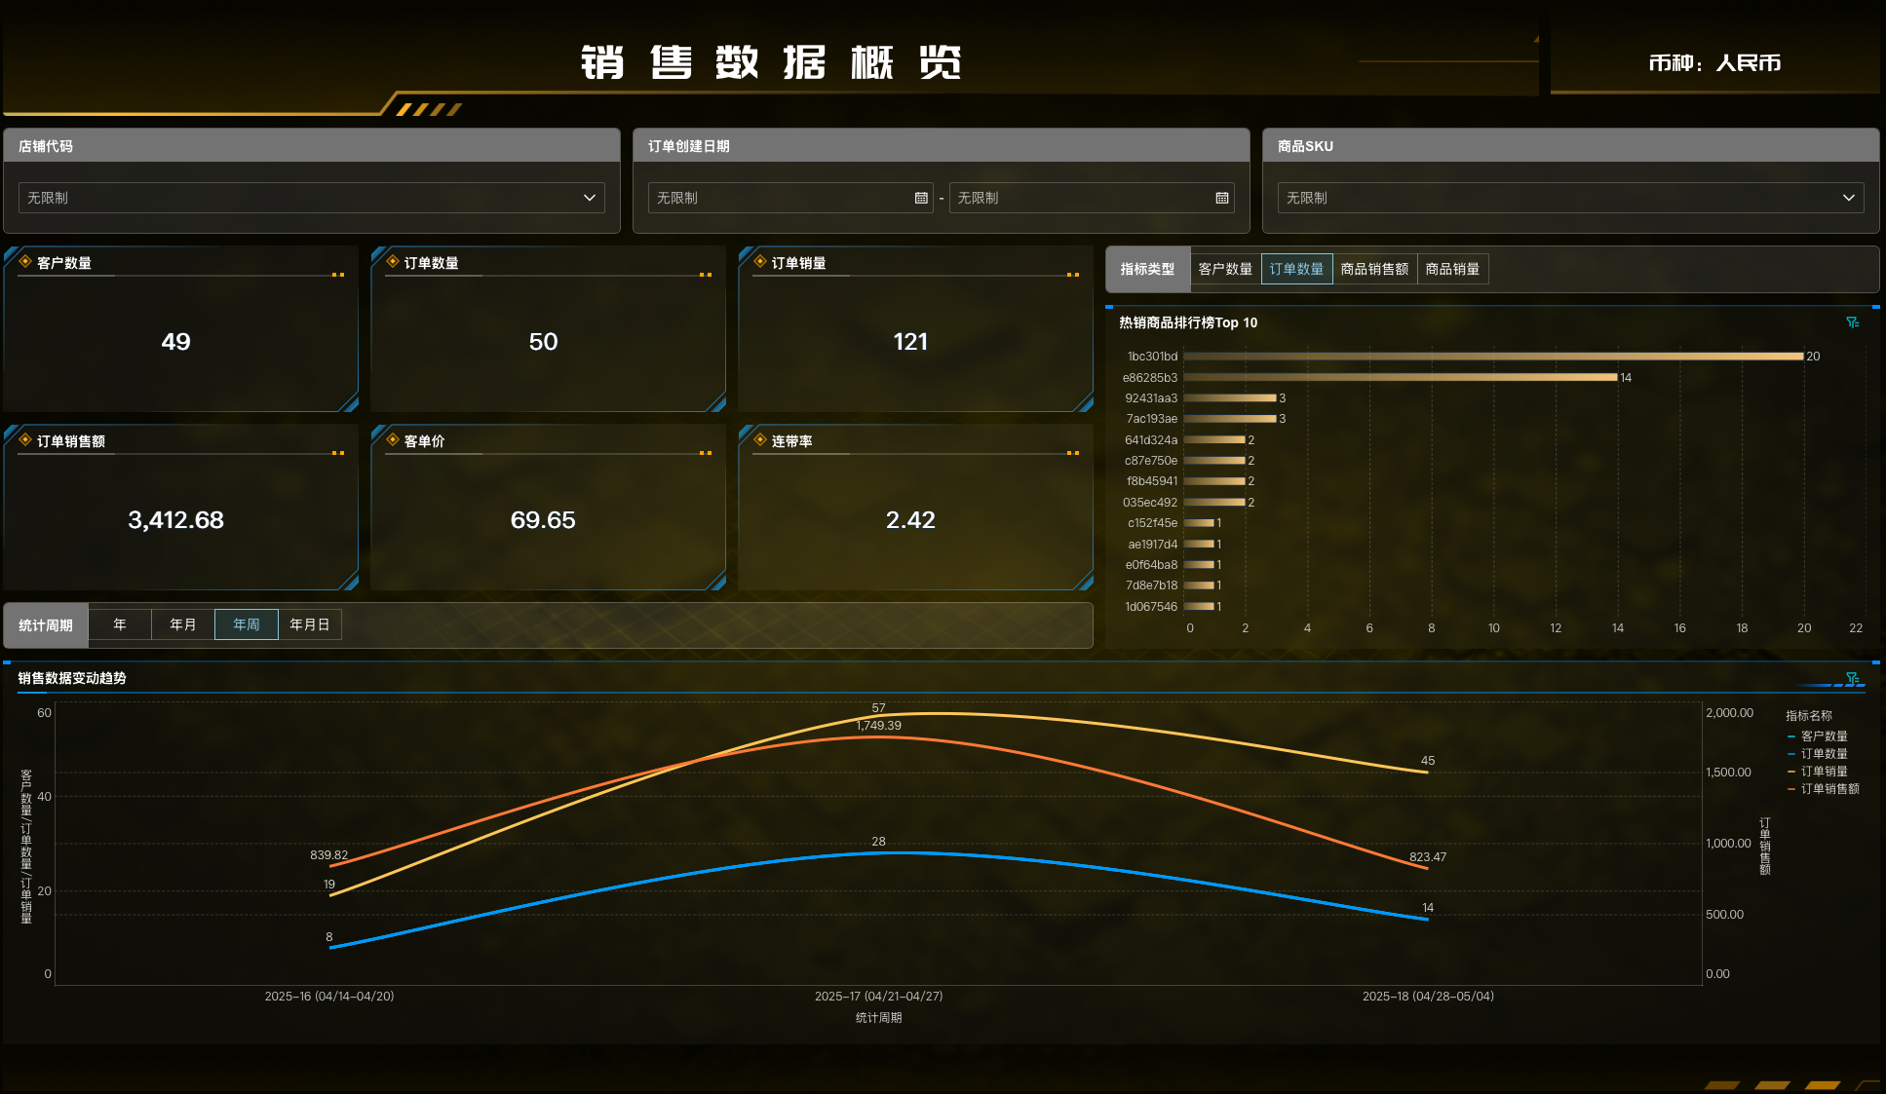This screenshot has height=1094, width=1886.
Task: Switch metric type to 客户数量
Action: pos(1225,269)
